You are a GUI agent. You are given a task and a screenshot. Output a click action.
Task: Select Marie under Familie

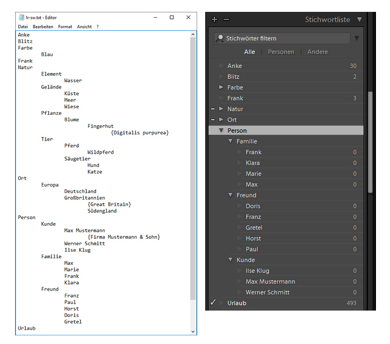[x=286, y=174]
